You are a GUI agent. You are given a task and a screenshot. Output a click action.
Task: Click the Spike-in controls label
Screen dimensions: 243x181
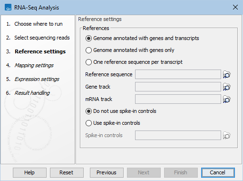(x=104, y=135)
